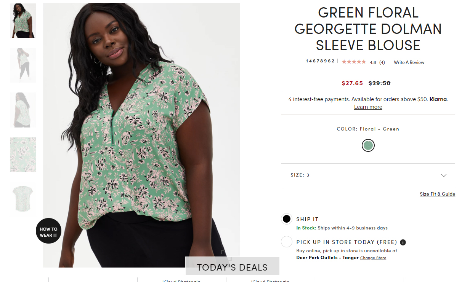Viewport: 470px width, 282px height.
Task: Select the second full-body thumbnail
Action: tap(23, 65)
